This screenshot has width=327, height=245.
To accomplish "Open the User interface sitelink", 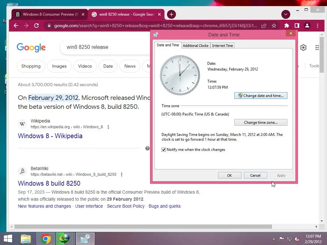I will 89,206.
